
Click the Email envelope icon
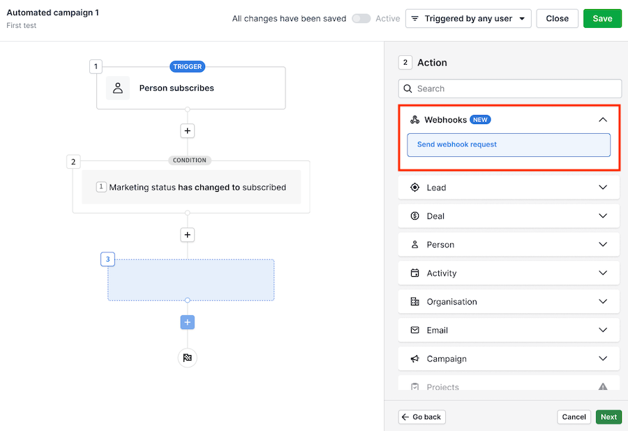click(x=415, y=330)
